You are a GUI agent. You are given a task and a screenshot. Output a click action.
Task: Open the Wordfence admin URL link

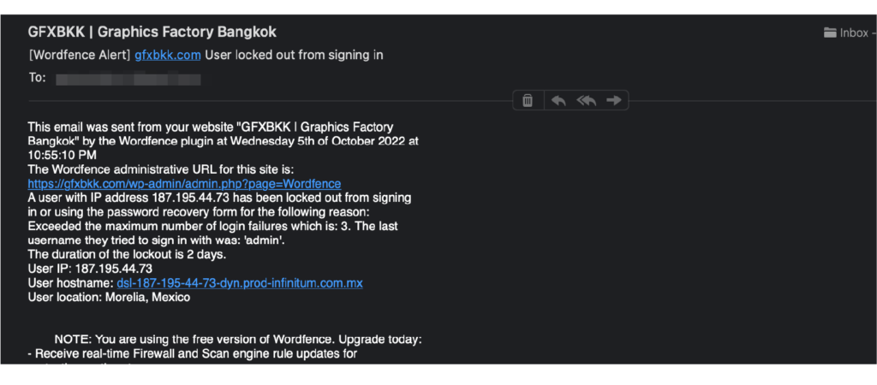coord(184,184)
